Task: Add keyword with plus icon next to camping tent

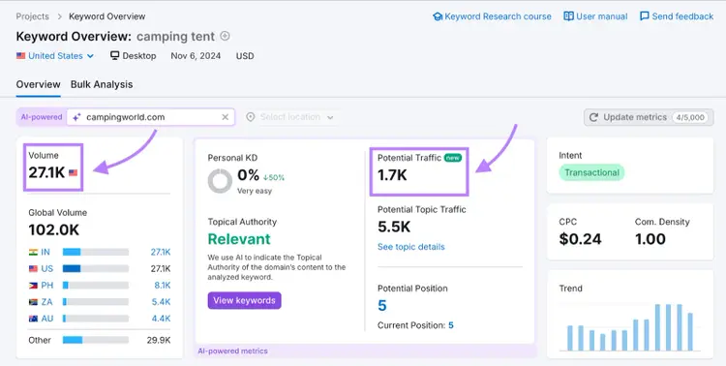Action: (x=225, y=36)
